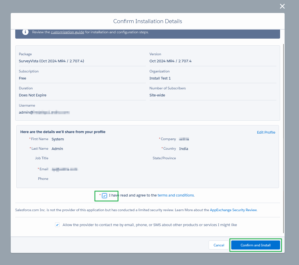Click the Country value India
The image size is (299, 265).
pyautogui.click(x=184, y=149)
